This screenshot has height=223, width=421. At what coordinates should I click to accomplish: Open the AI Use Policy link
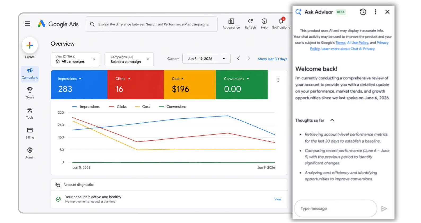(358, 43)
